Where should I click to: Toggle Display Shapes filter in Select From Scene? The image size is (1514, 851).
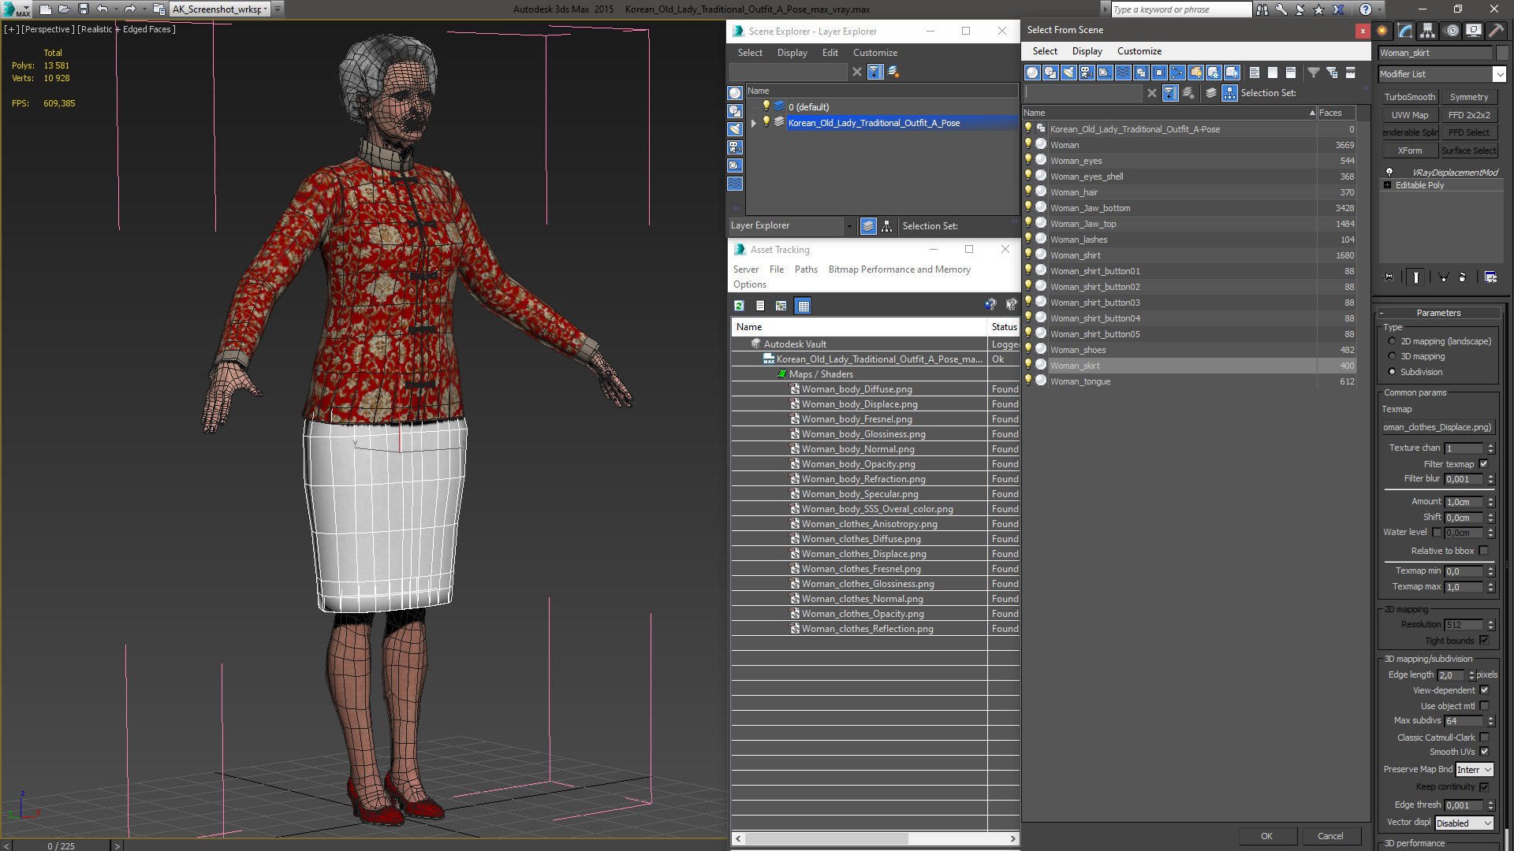click(x=1050, y=72)
